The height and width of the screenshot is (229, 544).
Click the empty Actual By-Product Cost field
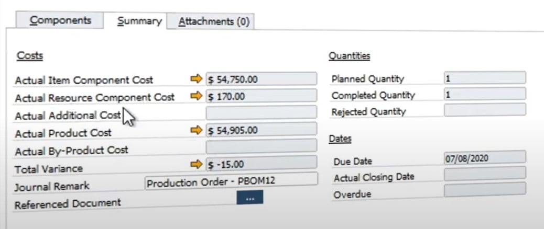261,146
